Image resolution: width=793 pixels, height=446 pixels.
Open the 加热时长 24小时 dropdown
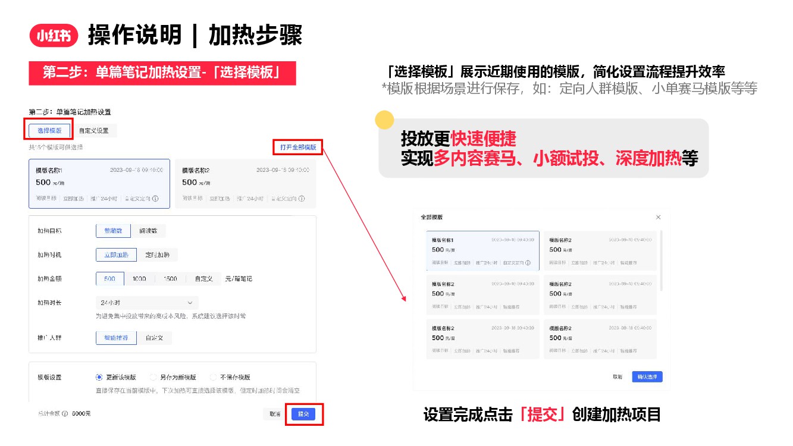click(x=147, y=303)
